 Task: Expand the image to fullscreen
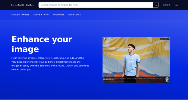(168, 39)
